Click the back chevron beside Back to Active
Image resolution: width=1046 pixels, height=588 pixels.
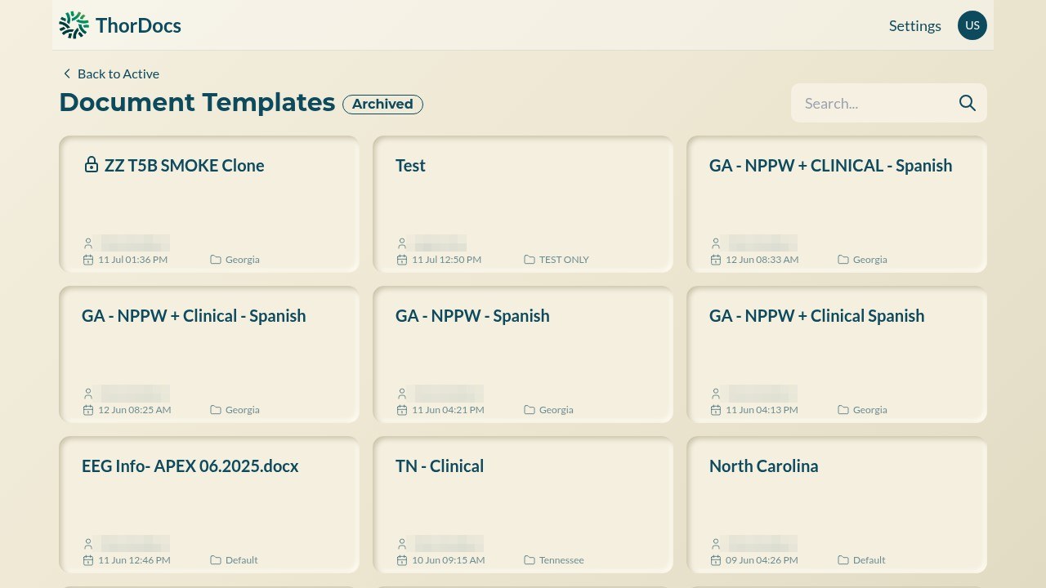coord(67,73)
